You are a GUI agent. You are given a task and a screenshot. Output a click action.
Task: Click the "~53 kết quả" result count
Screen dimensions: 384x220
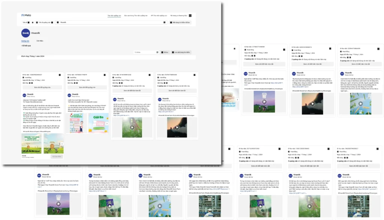tap(26, 46)
